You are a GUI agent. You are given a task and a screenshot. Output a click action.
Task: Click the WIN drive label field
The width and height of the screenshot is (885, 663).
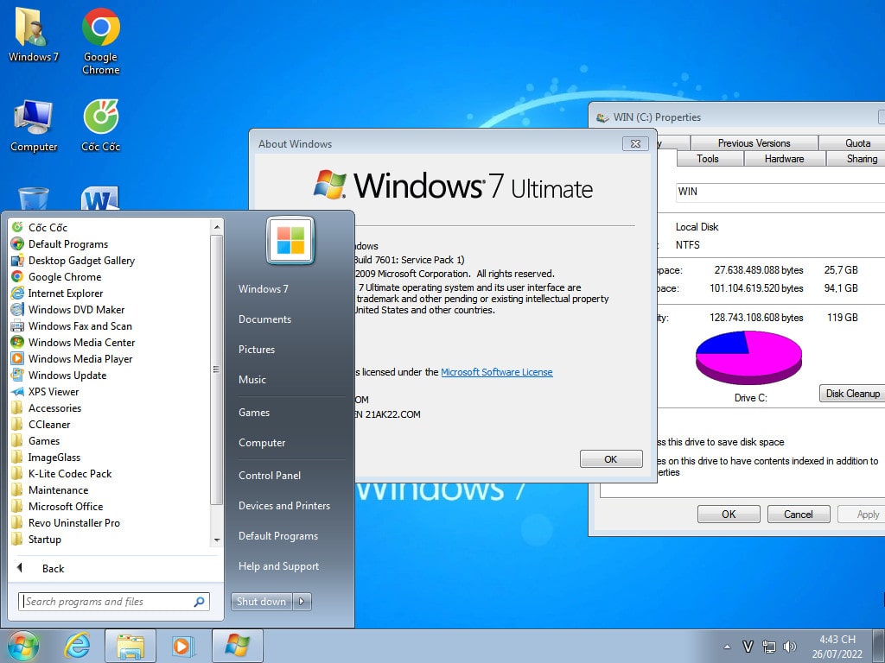click(x=780, y=192)
